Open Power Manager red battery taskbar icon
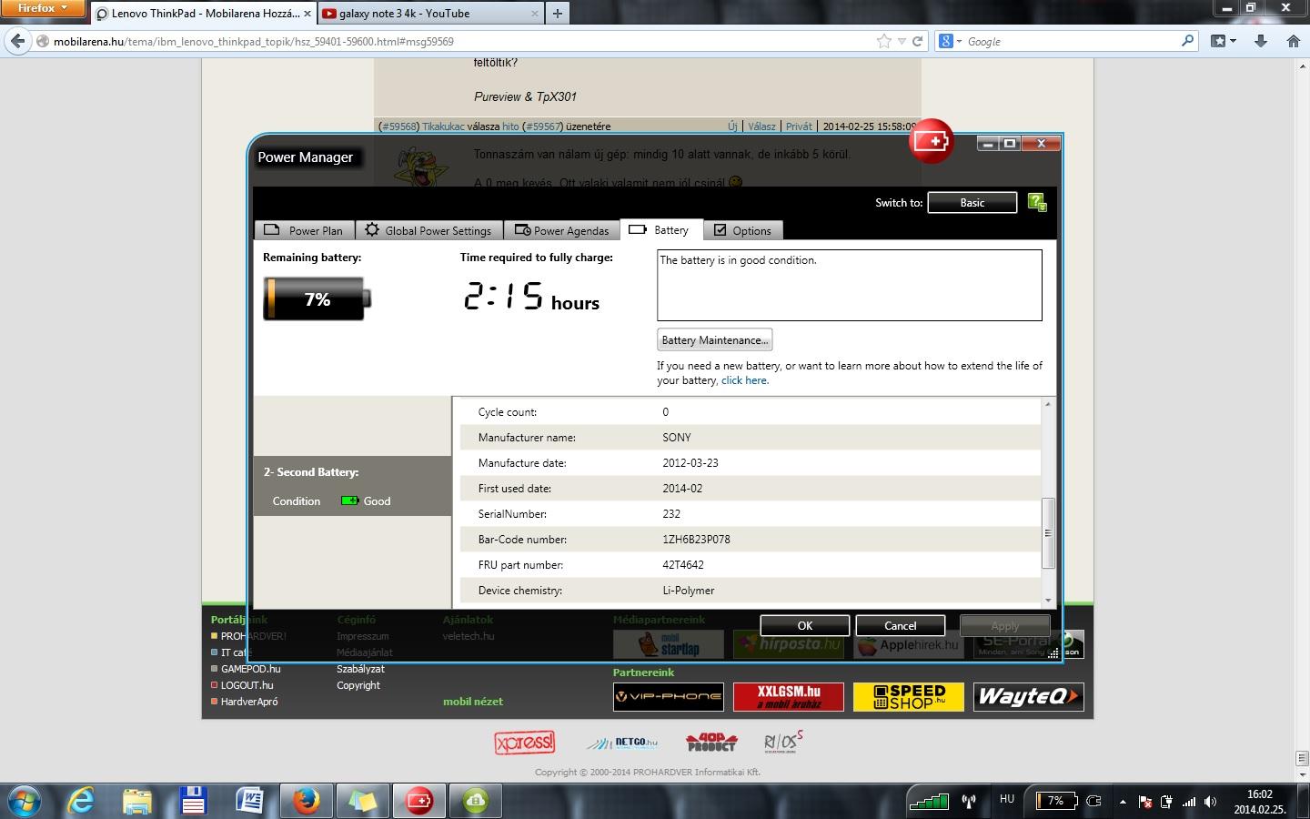The image size is (1310, 819). click(418, 801)
